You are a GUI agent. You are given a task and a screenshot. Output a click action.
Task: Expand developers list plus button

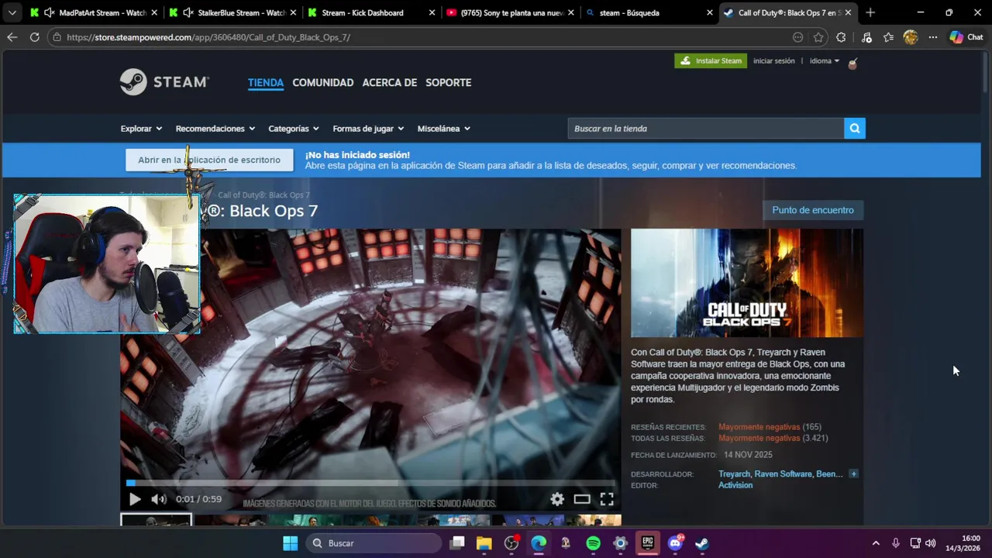(x=854, y=474)
